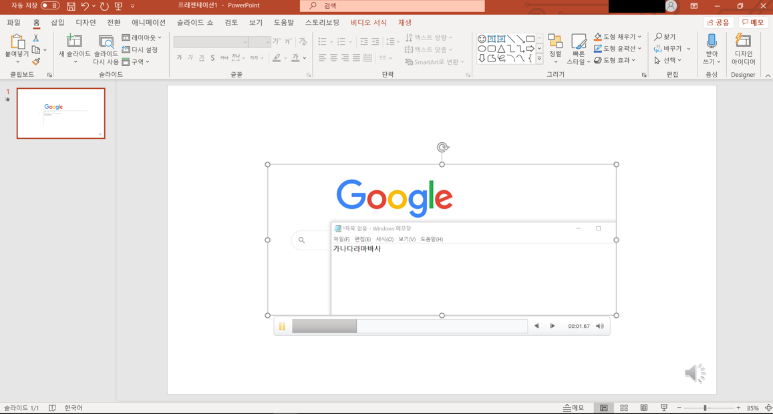Click the rotation handle above the video
773x414 pixels.
[x=442, y=148]
